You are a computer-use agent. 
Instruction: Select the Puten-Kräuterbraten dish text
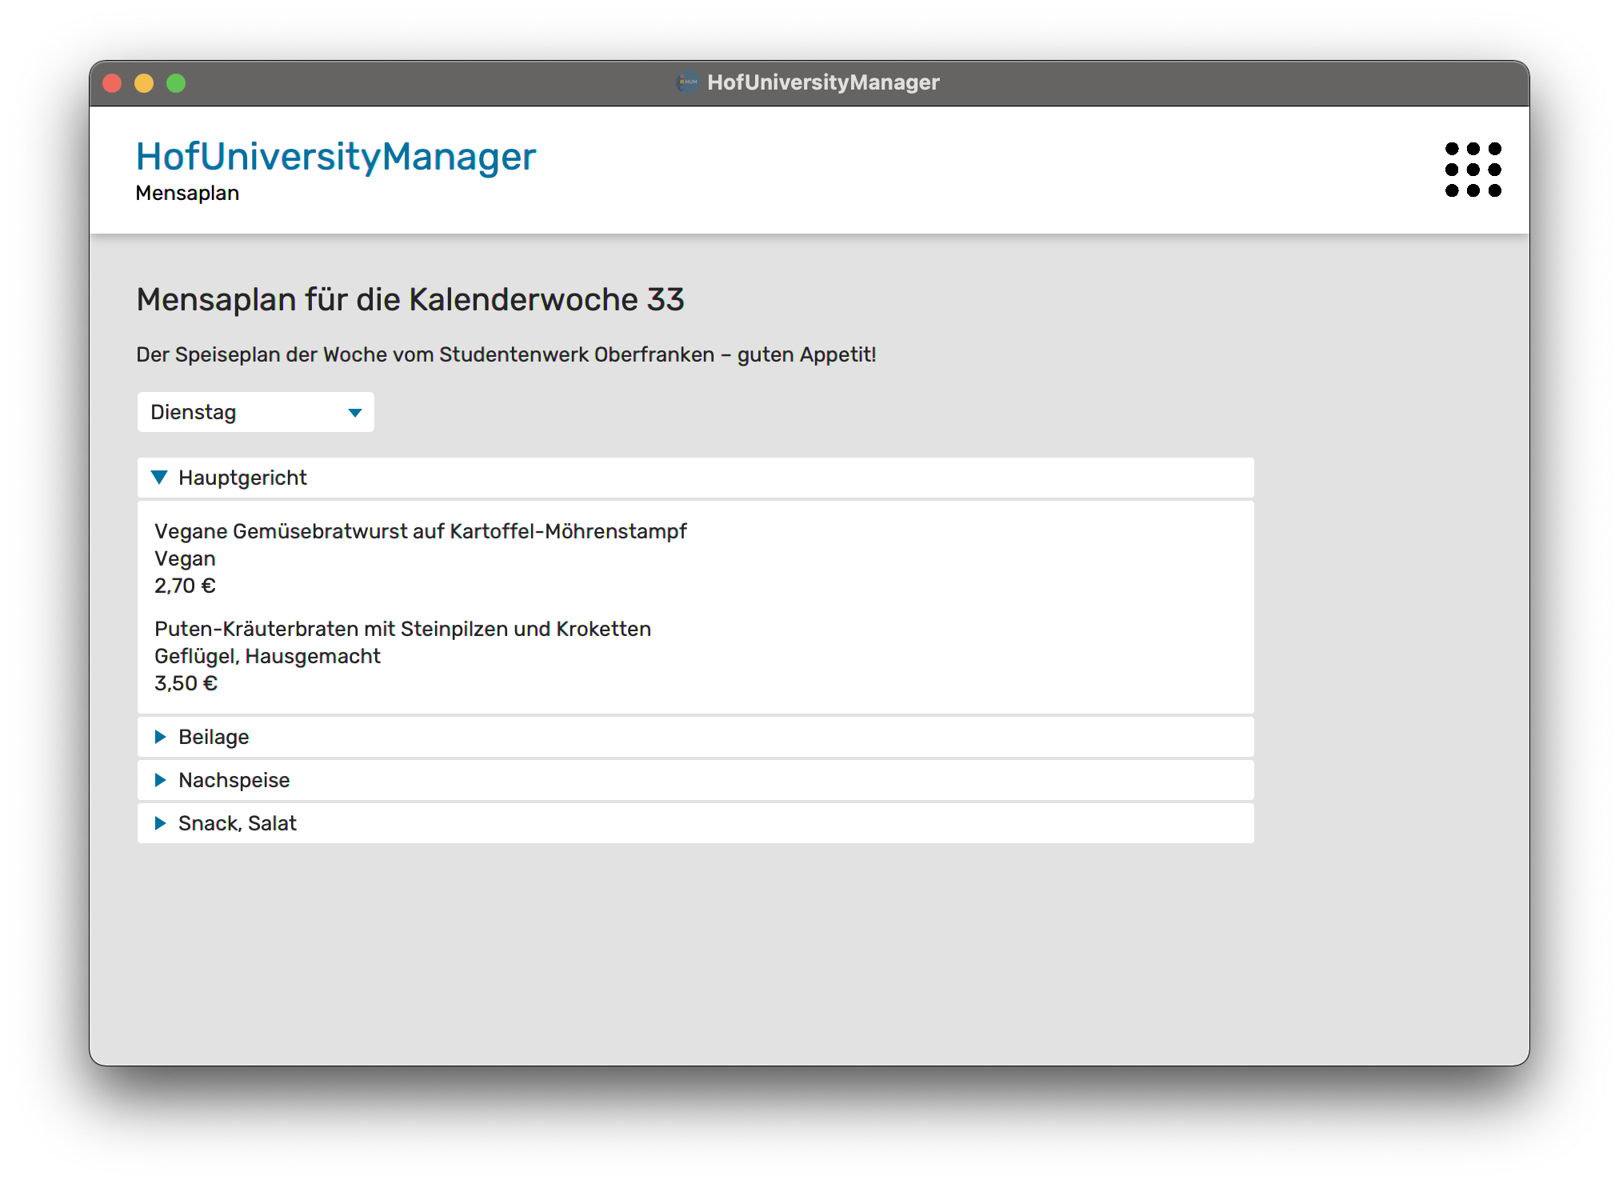[x=402, y=629]
